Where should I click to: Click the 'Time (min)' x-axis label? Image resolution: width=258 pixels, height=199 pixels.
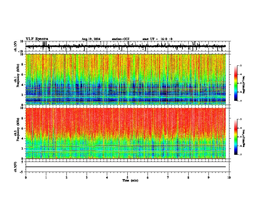click(130, 180)
